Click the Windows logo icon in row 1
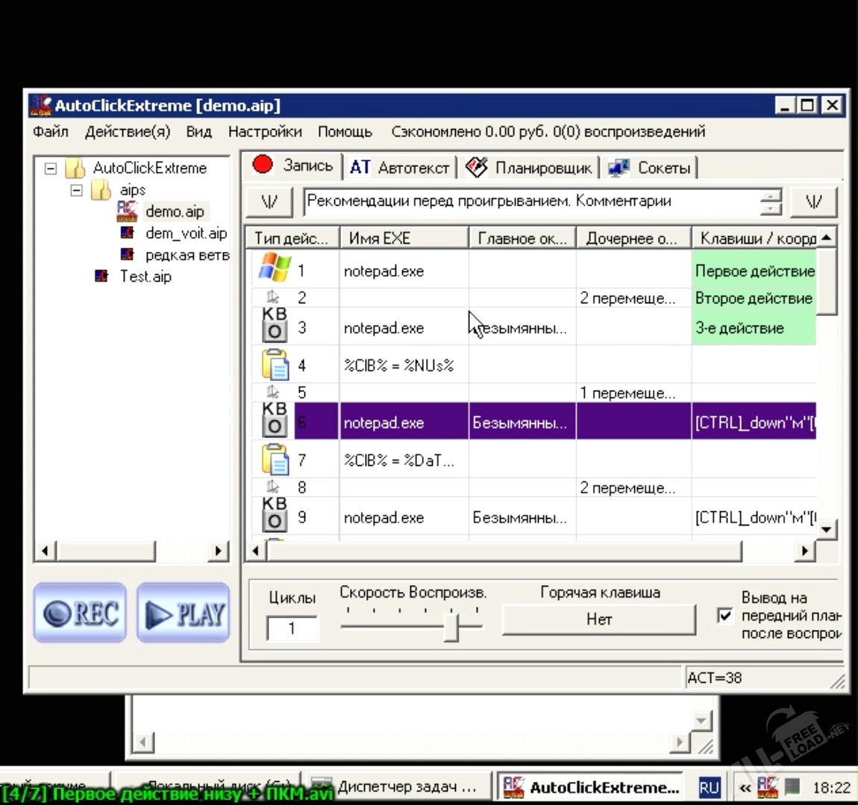 click(274, 268)
